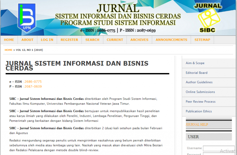Screen dimensions: 237x155
Task: Open the e-ISSN 2686-0775 link
Action: [x=33, y=82]
